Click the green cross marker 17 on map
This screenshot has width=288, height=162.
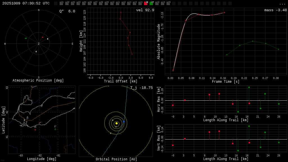click(x=55, y=129)
